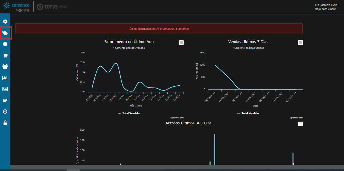The image size is (344, 171).
Task: Open the shopping cart sidebar icon
Action: [x=5, y=56]
